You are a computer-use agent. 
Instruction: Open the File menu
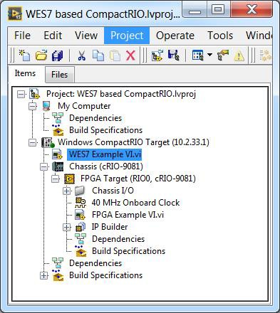(x=22, y=36)
